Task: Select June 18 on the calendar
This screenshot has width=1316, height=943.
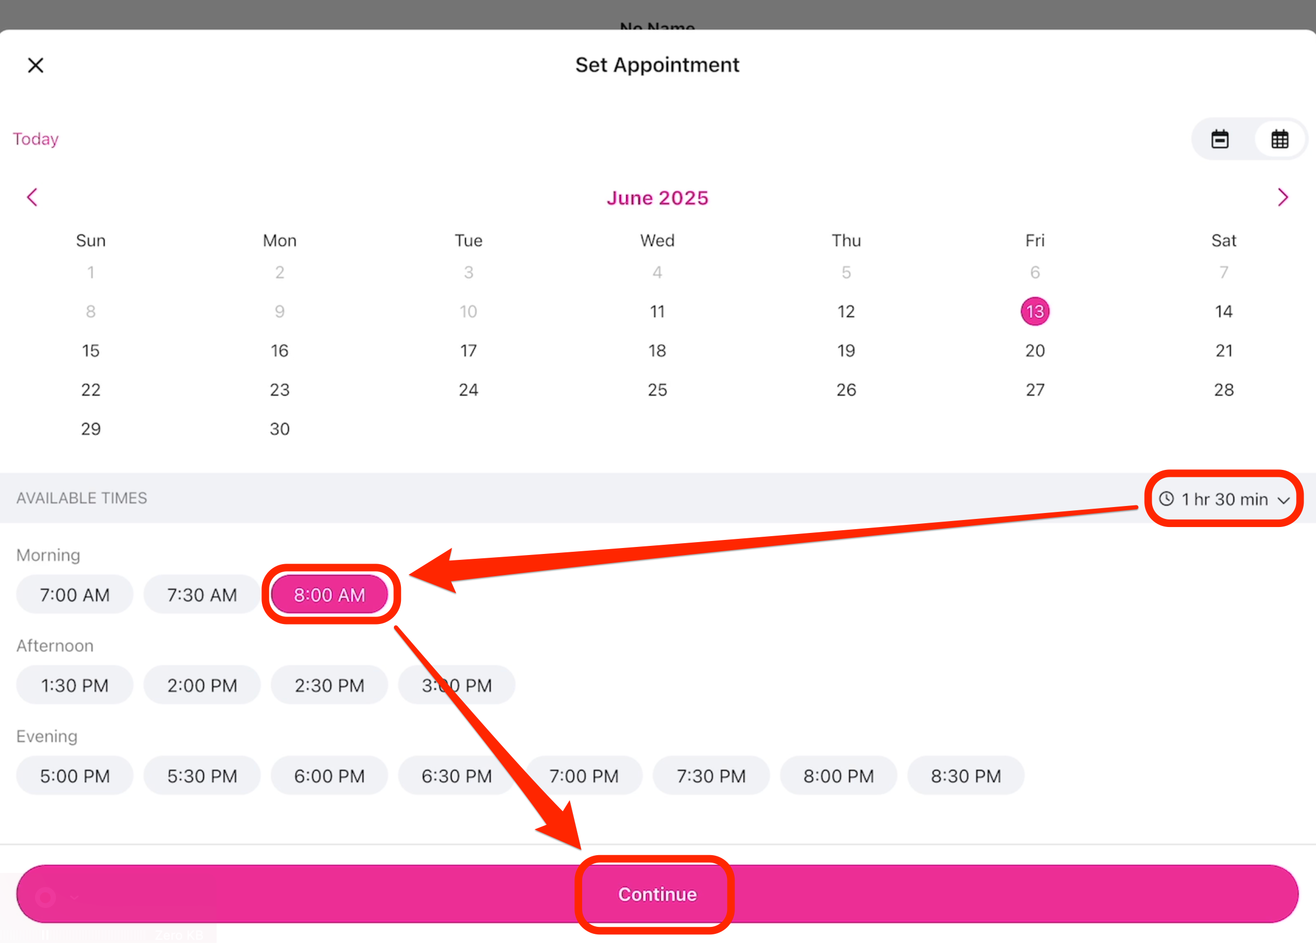Action: 657,350
